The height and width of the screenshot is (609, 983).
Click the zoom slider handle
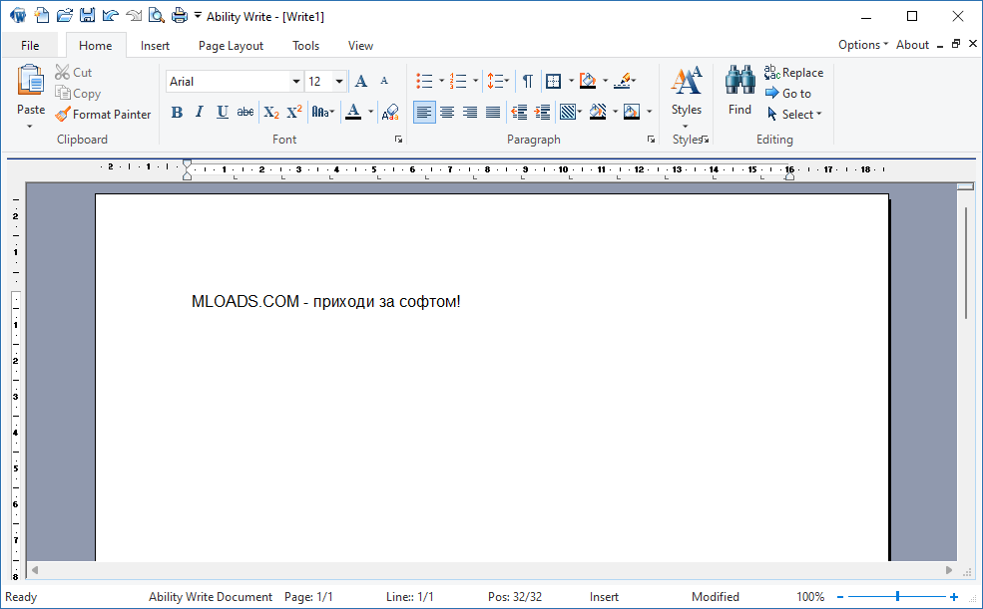[898, 596]
